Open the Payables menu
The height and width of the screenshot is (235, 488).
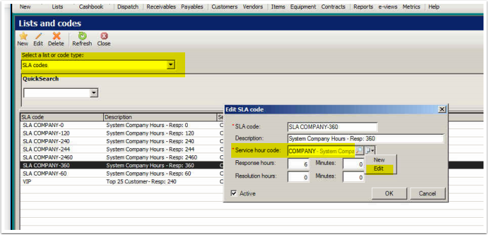point(192,7)
